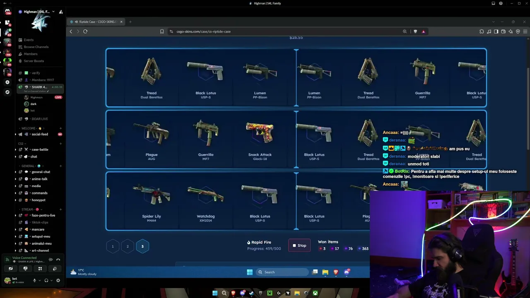Show the browser sidebar panel
The image size is (530, 298).
(496, 31)
